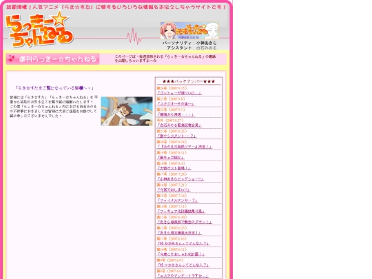The height and width of the screenshot is (279, 372).
Task: Open back number 第17号 link
Action: pos(180,179)
